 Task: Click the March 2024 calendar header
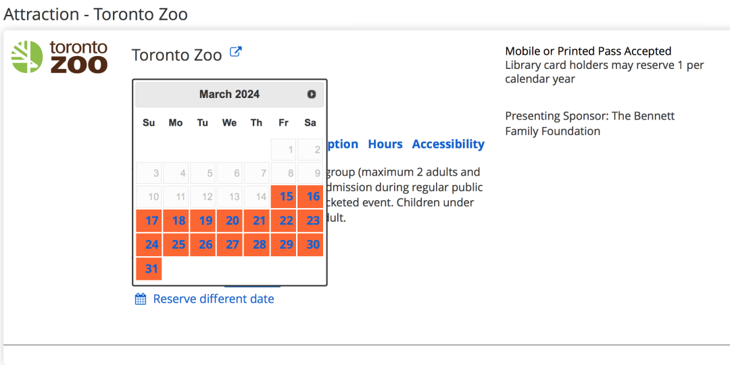pos(229,95)
